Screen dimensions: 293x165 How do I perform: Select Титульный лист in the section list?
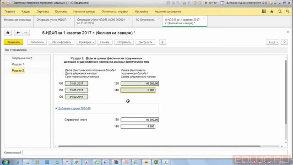[22, 58]
